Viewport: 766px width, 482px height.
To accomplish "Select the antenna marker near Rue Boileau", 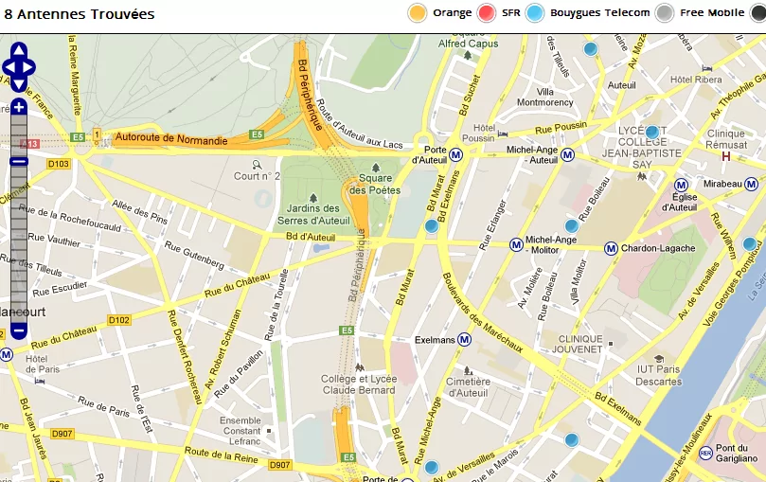I will (572, 226).
